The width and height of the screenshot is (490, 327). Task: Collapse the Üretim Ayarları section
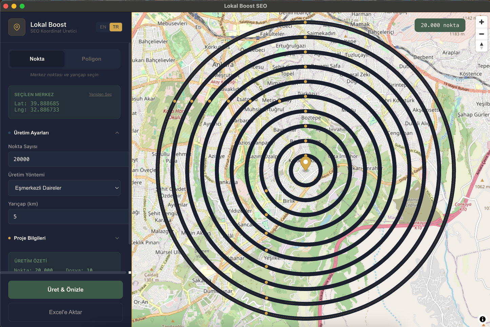coord(117,133)
